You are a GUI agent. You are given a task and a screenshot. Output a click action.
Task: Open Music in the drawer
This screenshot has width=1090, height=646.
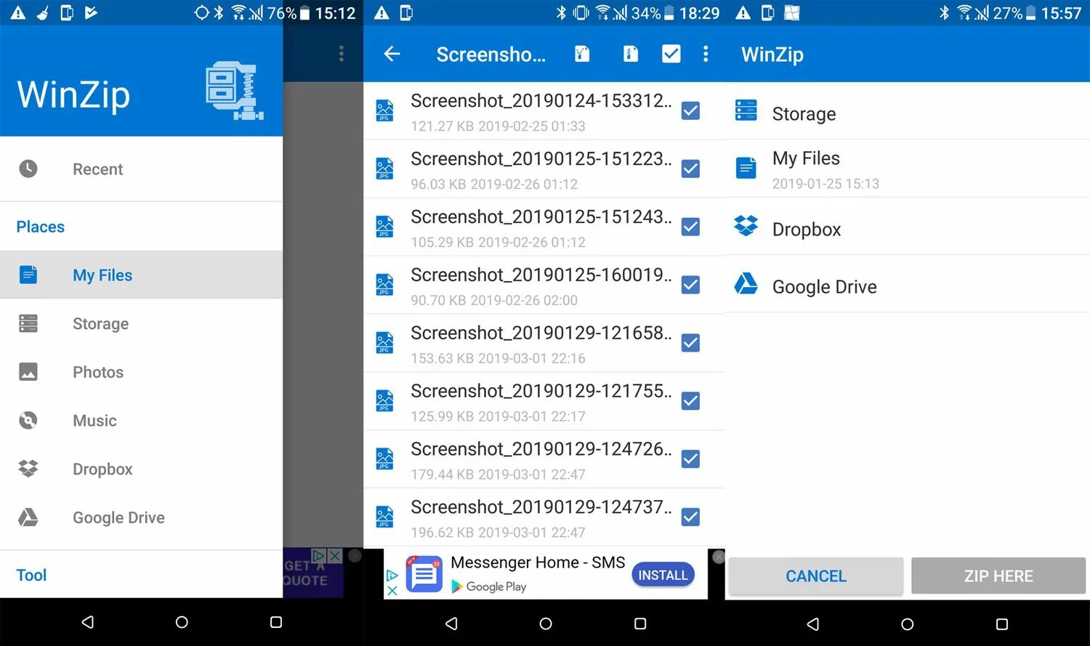tap(141, 420)
